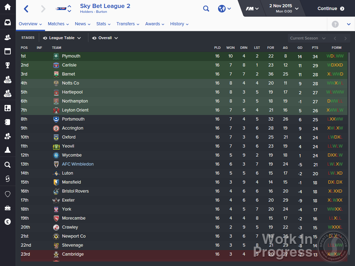The image size is (355, 266).
Task: Click the blue back arrow
Action: click(x=26, y=9)
